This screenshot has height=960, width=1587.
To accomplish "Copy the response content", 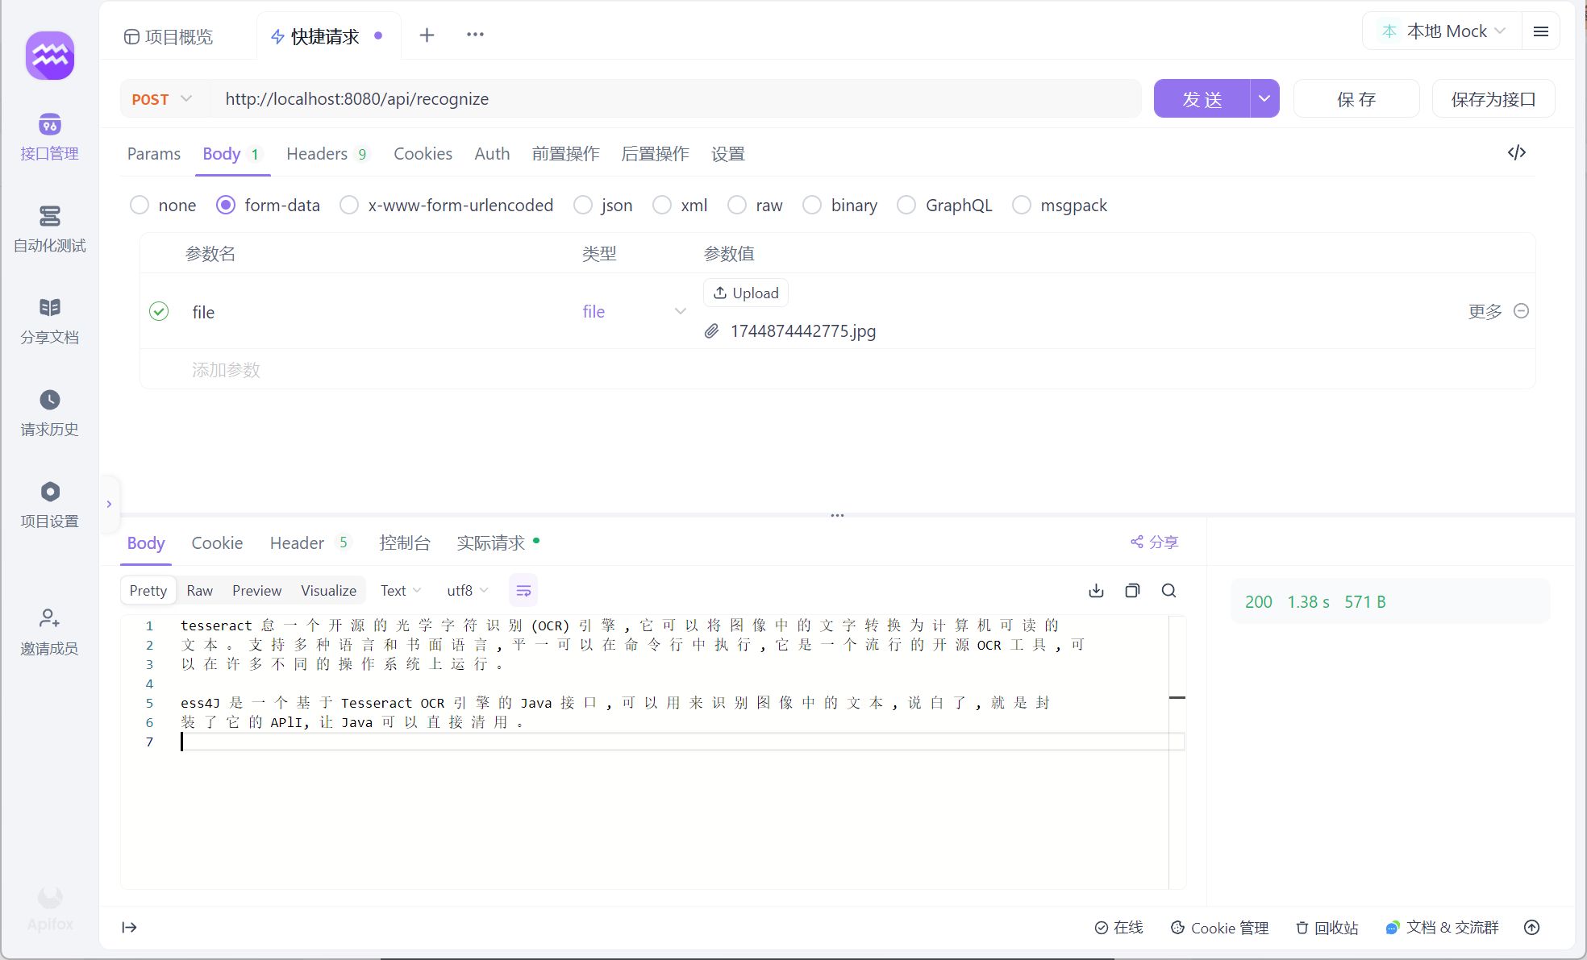I will tap(1132, 591).
